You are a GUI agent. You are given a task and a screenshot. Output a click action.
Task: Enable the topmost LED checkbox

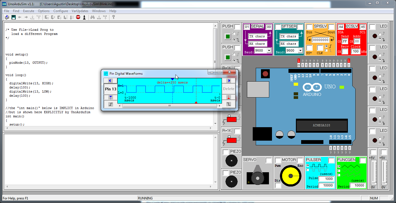coord(373,26)
